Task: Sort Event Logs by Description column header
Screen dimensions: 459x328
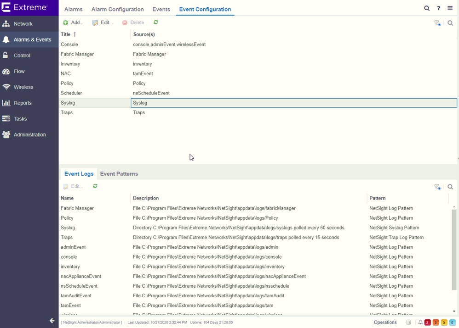Action: click(x=248, y=198)
